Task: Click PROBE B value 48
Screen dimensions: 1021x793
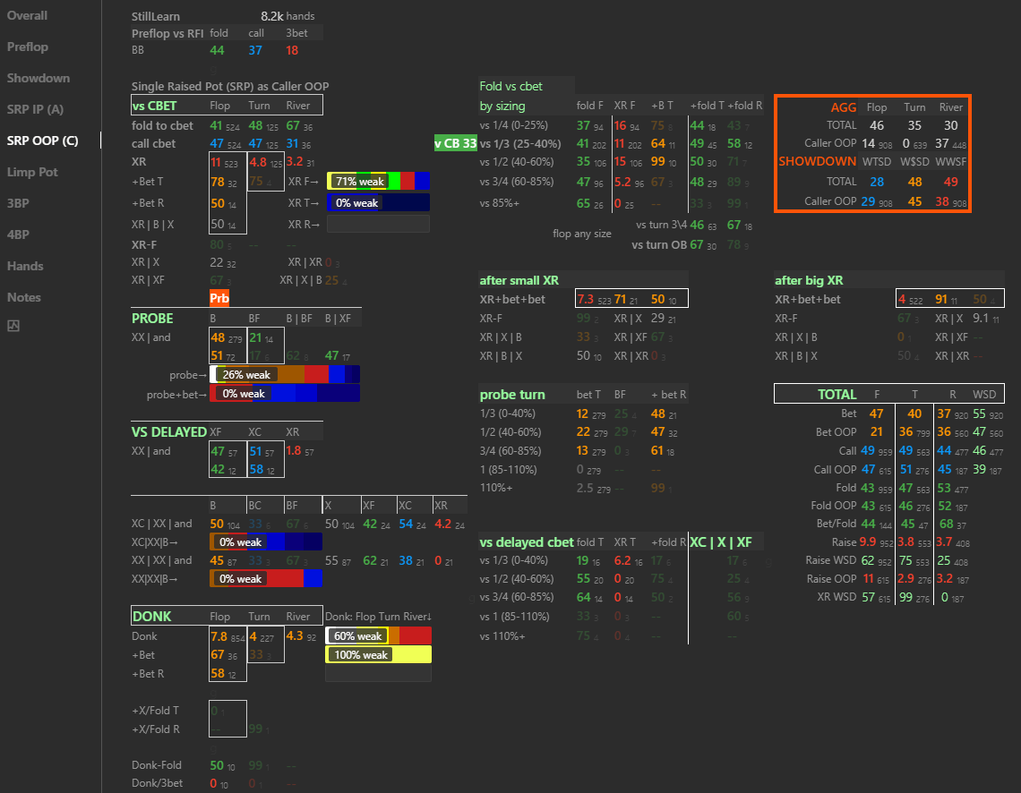Action: click(x=218, y=337)
